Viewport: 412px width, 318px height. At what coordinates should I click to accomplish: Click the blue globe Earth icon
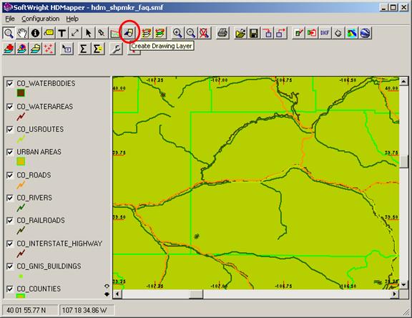pos(366,33)
